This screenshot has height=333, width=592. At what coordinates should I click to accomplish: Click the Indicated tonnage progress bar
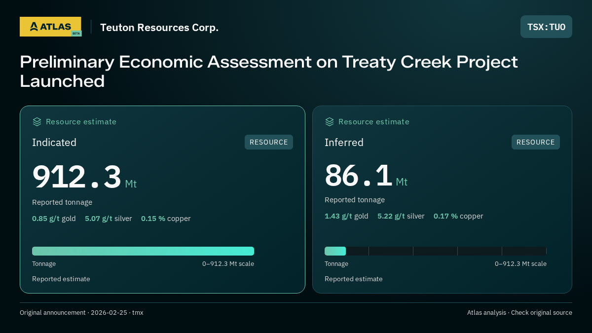143,251
